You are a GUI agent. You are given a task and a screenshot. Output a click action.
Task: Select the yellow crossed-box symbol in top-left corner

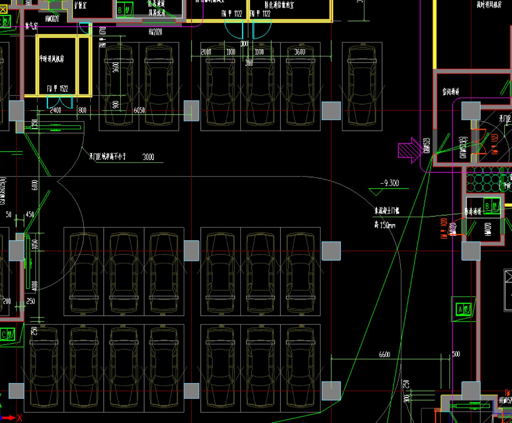[3, 9]
